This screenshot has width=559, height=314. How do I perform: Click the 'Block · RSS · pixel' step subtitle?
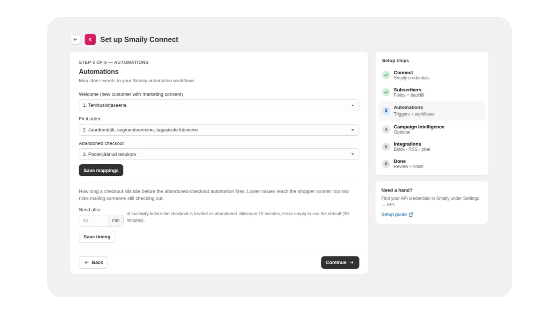click(412, 149)
